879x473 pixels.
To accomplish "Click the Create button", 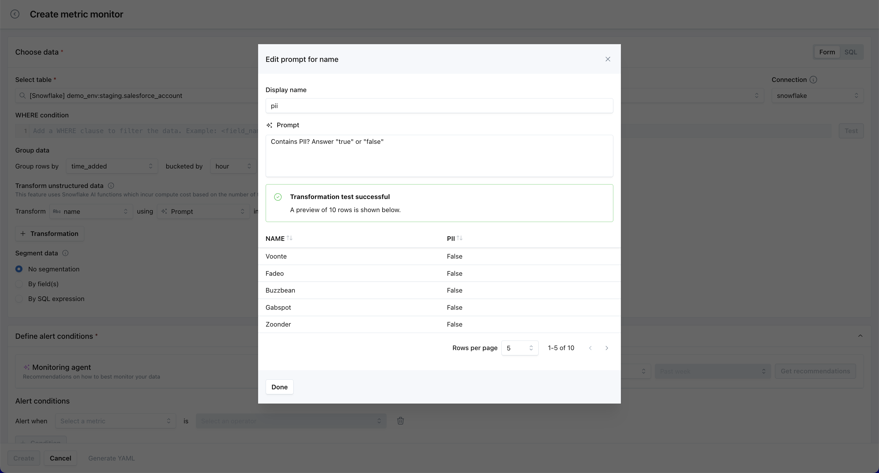I will click(24, 458).
